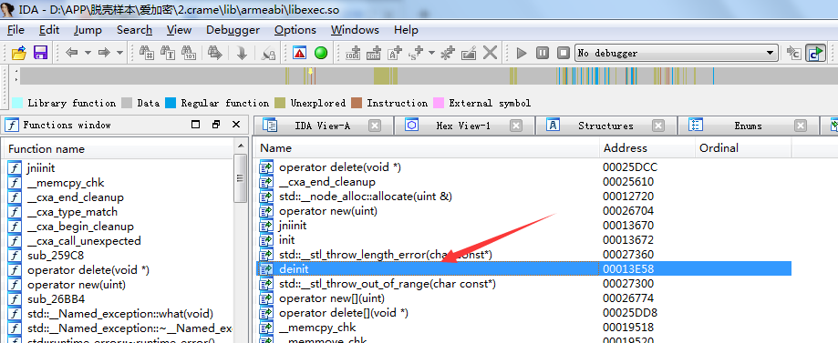Click the padlock search toolbar icon
The width and height of the screenshot is (838, 343).
click(x=268, y=53)
